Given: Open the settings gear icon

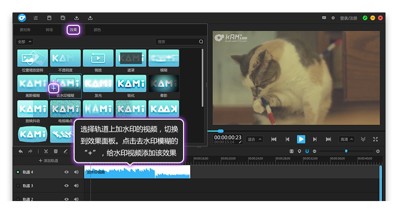Looking at the screenshot, I should 333,18.
